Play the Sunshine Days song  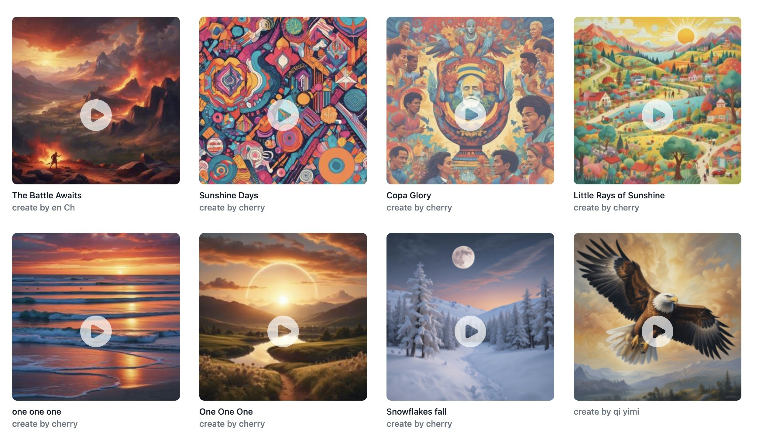coord(283,115)
